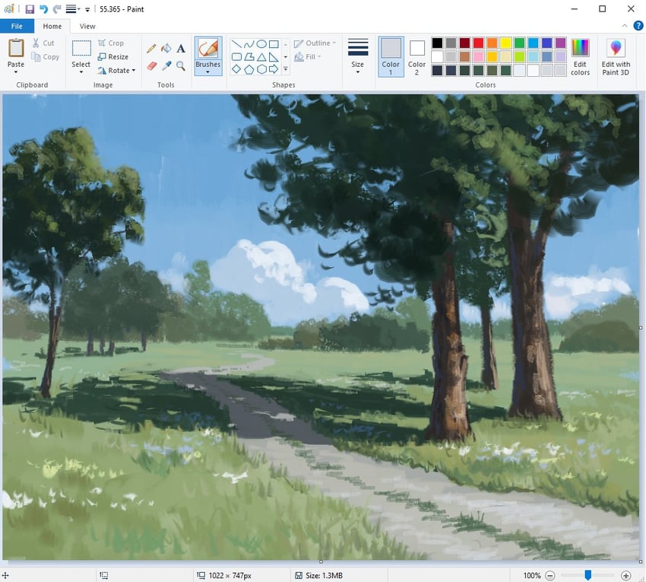Switch to the Home tab
The image size is (646, 582).
[x=52, y=27]
